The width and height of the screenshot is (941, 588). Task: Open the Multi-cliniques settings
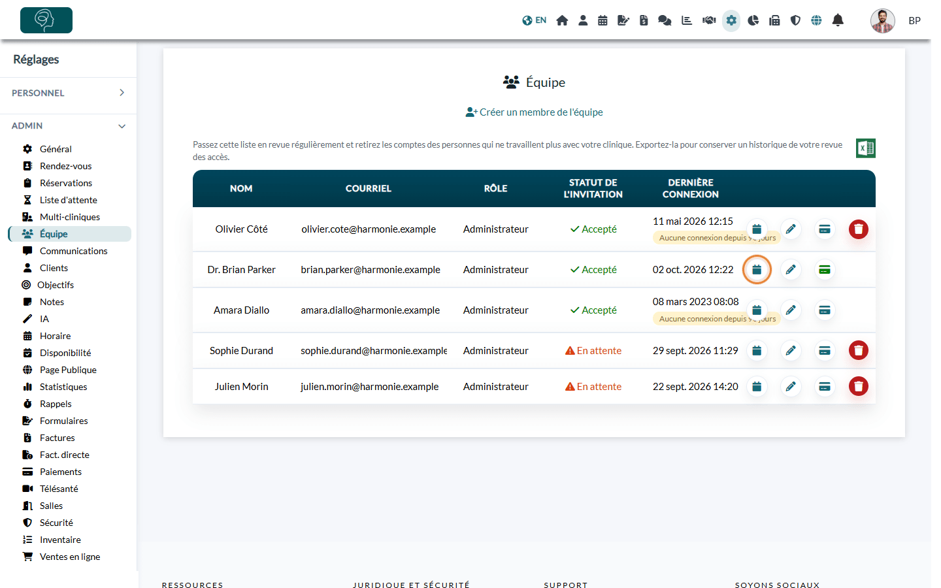click(x=69, y=217)
